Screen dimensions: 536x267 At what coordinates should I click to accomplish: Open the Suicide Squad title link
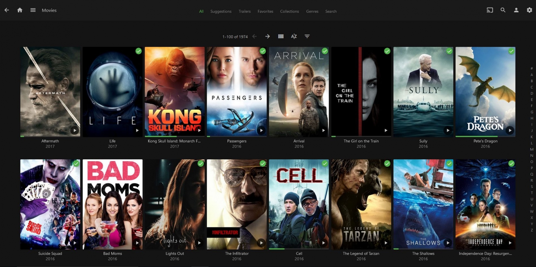tap(50, 254)
